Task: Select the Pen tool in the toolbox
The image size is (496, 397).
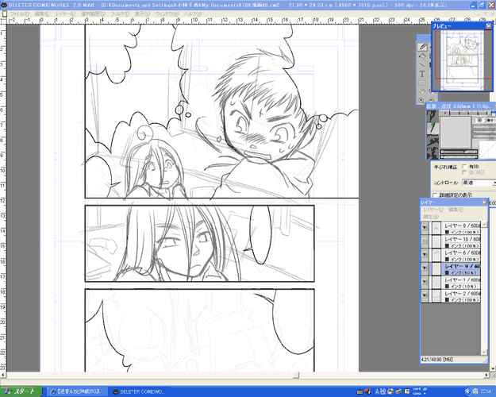Action: tap(423, 47)
